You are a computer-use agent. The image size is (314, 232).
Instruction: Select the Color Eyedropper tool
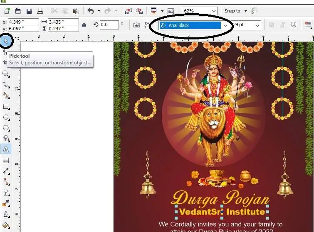pyautogui.click(x=6, y=203)
